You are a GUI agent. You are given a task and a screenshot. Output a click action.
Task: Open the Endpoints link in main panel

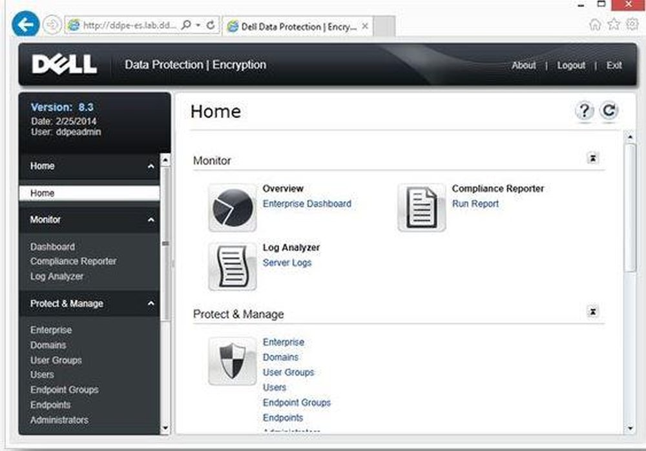(x=283, y=417)
